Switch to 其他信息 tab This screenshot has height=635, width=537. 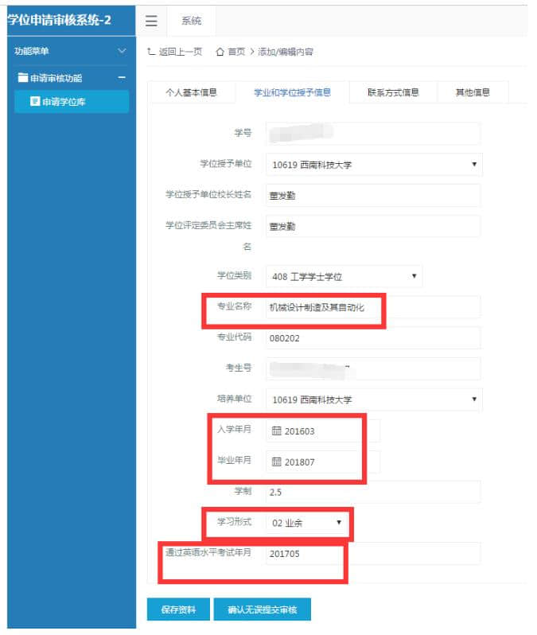pyautogui.click(x=473, y=92)
